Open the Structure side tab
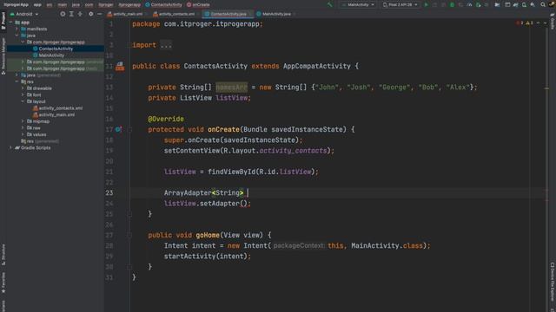 (x=3, y=254)
